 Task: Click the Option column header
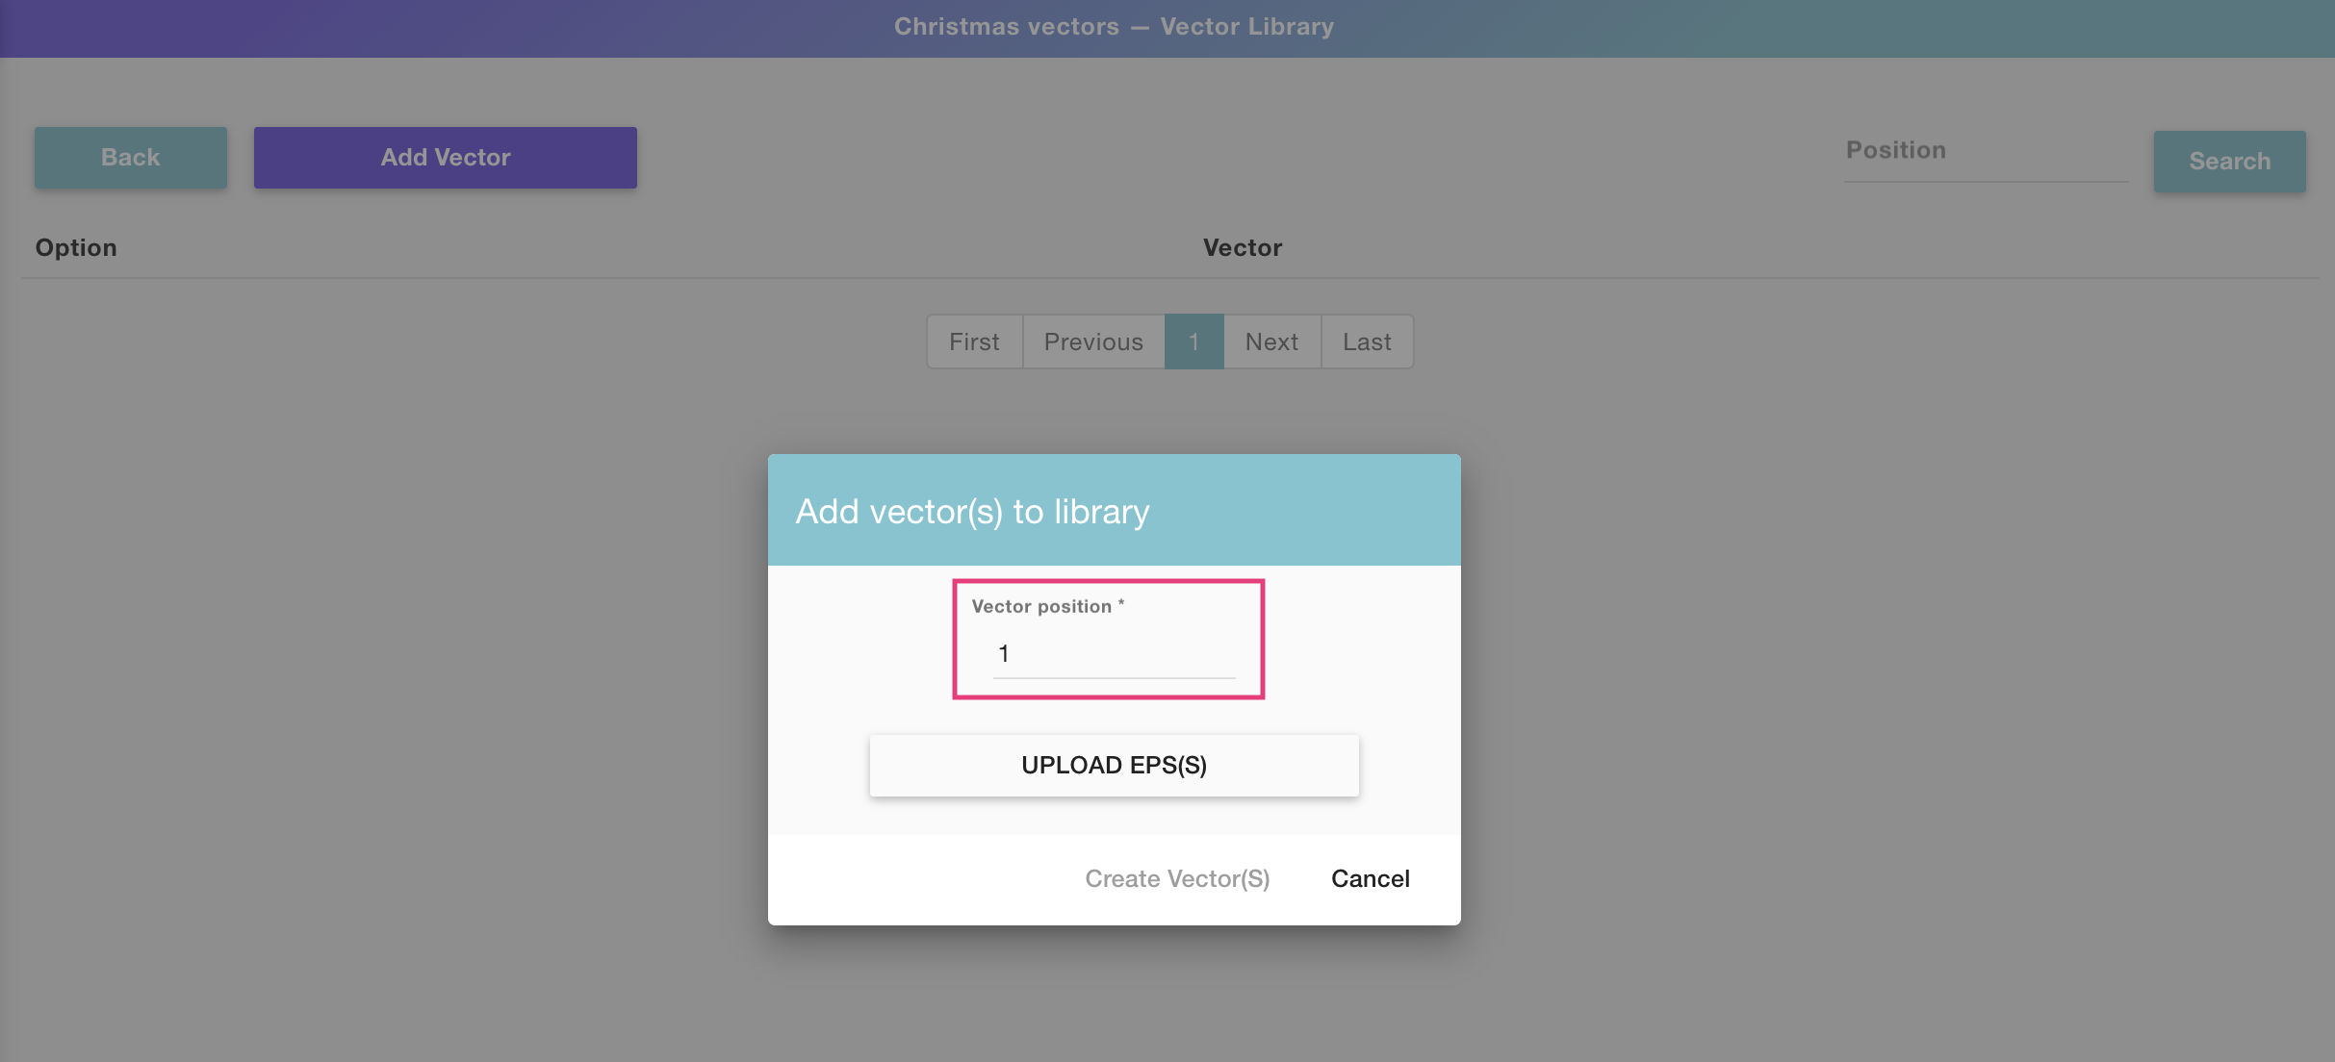[76, 248]
